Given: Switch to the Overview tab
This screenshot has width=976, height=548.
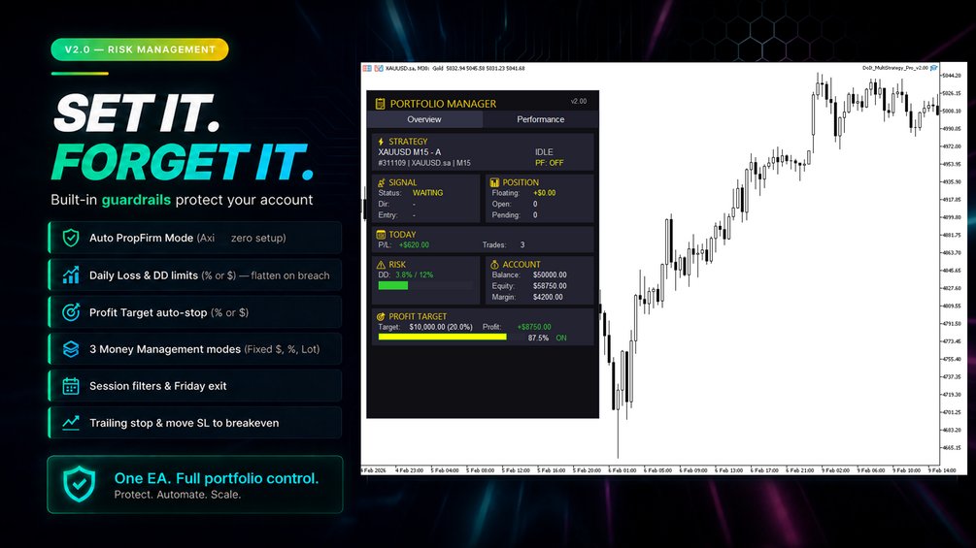Looking at the screenshot, I should point(424,119).
